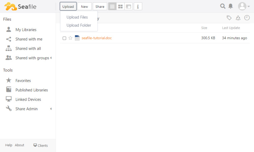Open the notifications bell
The height and width of the screenshot is (152, 254).
pos(231,6)
